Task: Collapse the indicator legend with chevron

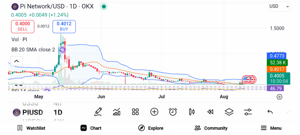Action: [x=16, y=61]
